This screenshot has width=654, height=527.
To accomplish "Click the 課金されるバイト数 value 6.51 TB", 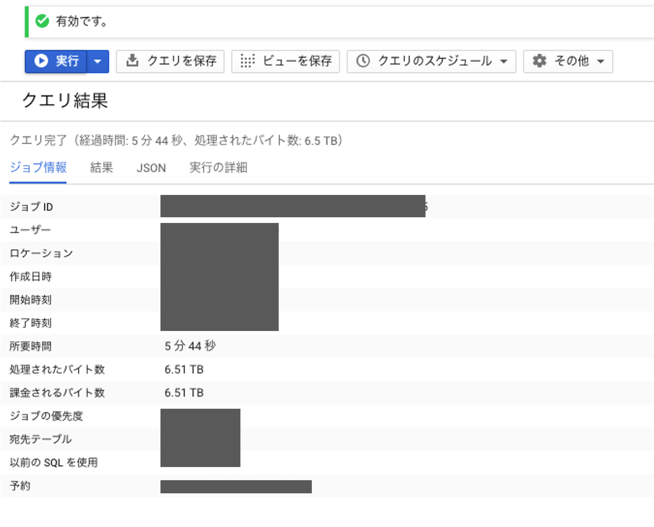I will click(x=184, y=393).
